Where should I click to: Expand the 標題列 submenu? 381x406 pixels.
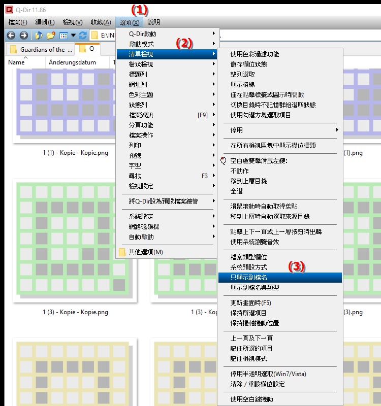(x=167, y=75)
